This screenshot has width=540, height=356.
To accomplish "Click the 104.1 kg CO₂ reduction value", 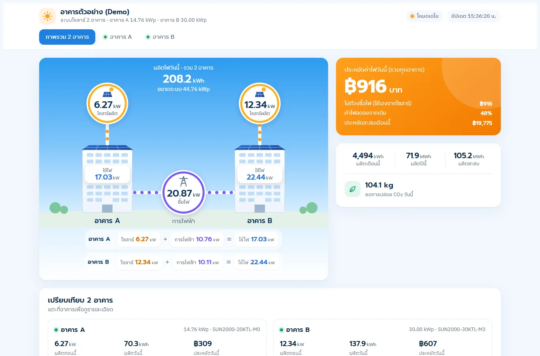I will click(x=379, y=185).
